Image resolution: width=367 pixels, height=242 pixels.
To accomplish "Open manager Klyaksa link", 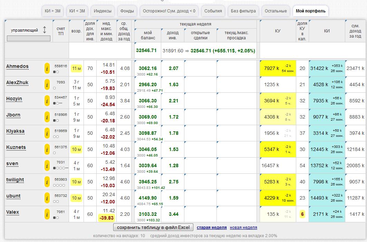I will tap(15, 131).
